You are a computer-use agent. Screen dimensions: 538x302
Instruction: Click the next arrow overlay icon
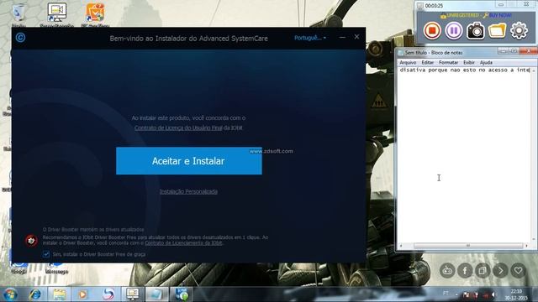(500, 270)
